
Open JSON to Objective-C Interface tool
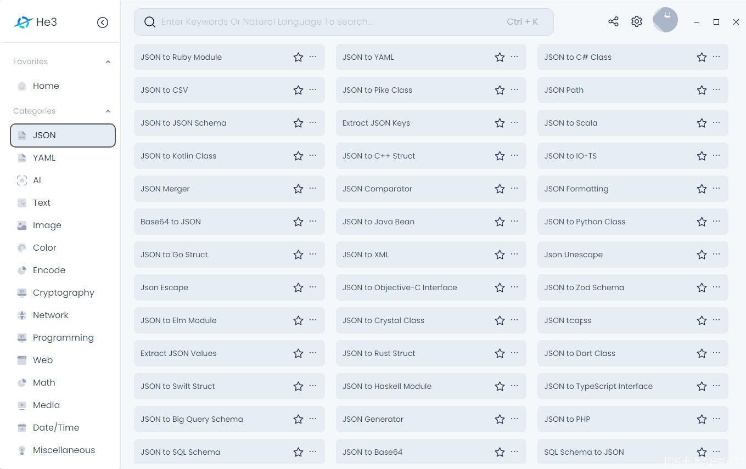431,287
